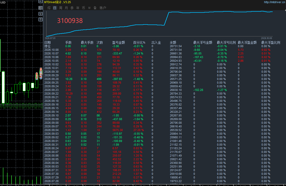The image size is (286, 186).
Task: Click the floating loss value -187.43
Action: point(198,57)
